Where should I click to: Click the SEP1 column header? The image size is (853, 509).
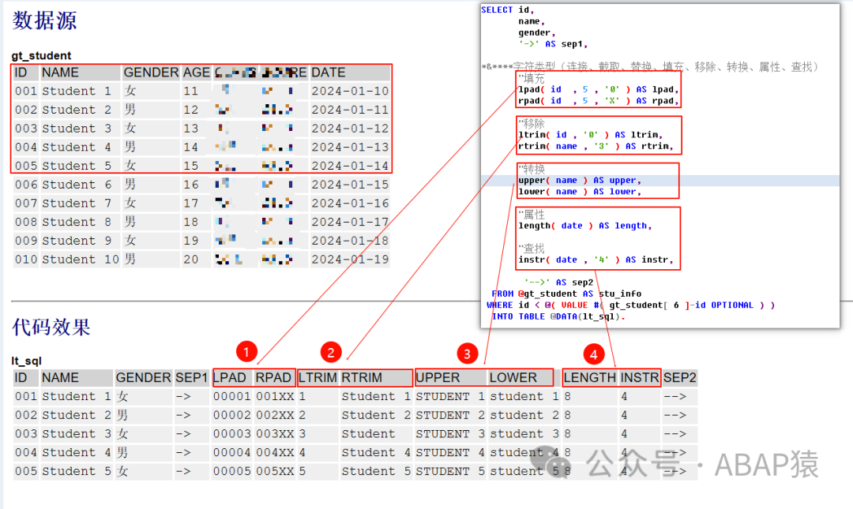point(191,377)
